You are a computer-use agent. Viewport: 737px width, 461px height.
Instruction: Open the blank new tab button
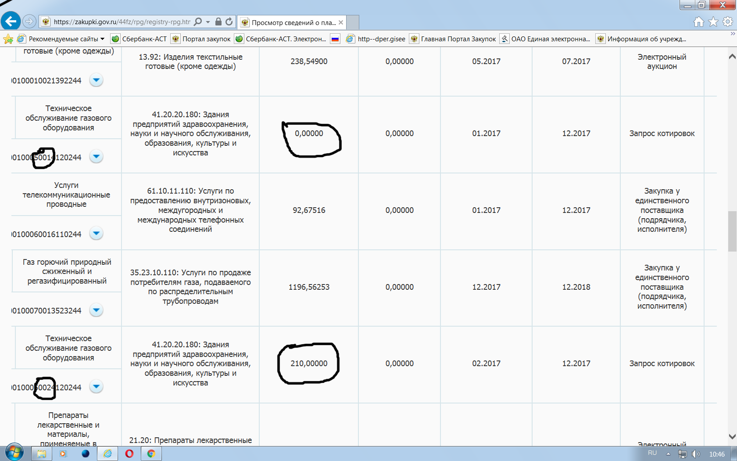point(353,22)
